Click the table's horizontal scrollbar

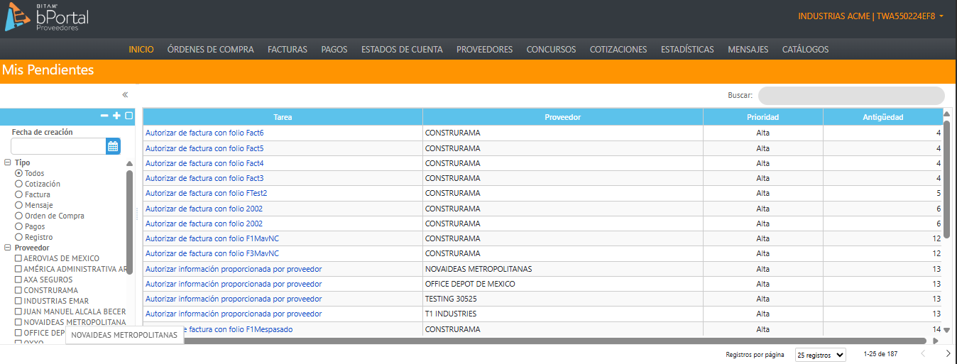click(536, 341)
